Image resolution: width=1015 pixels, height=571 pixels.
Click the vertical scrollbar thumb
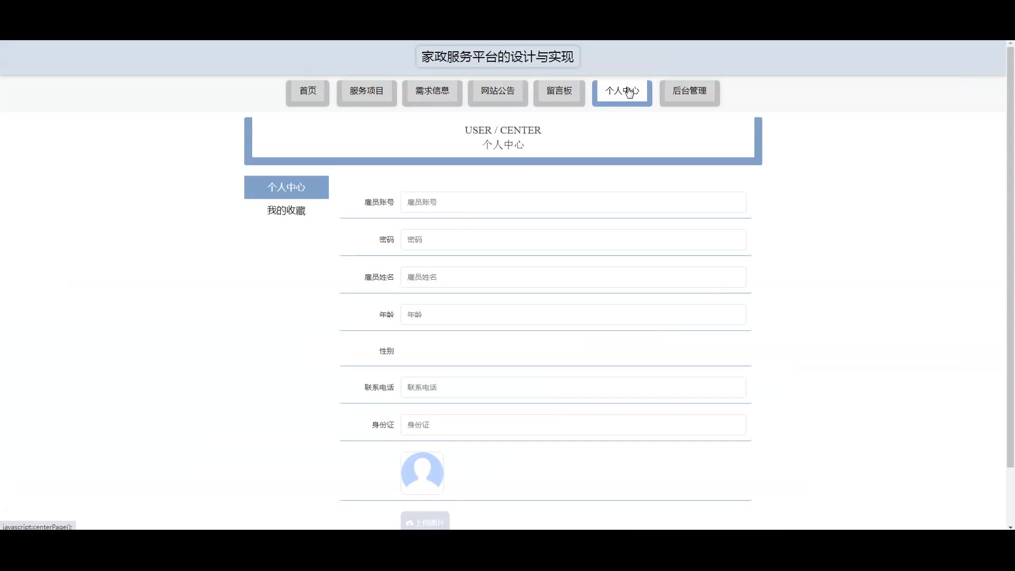[x=1010, y=257]
